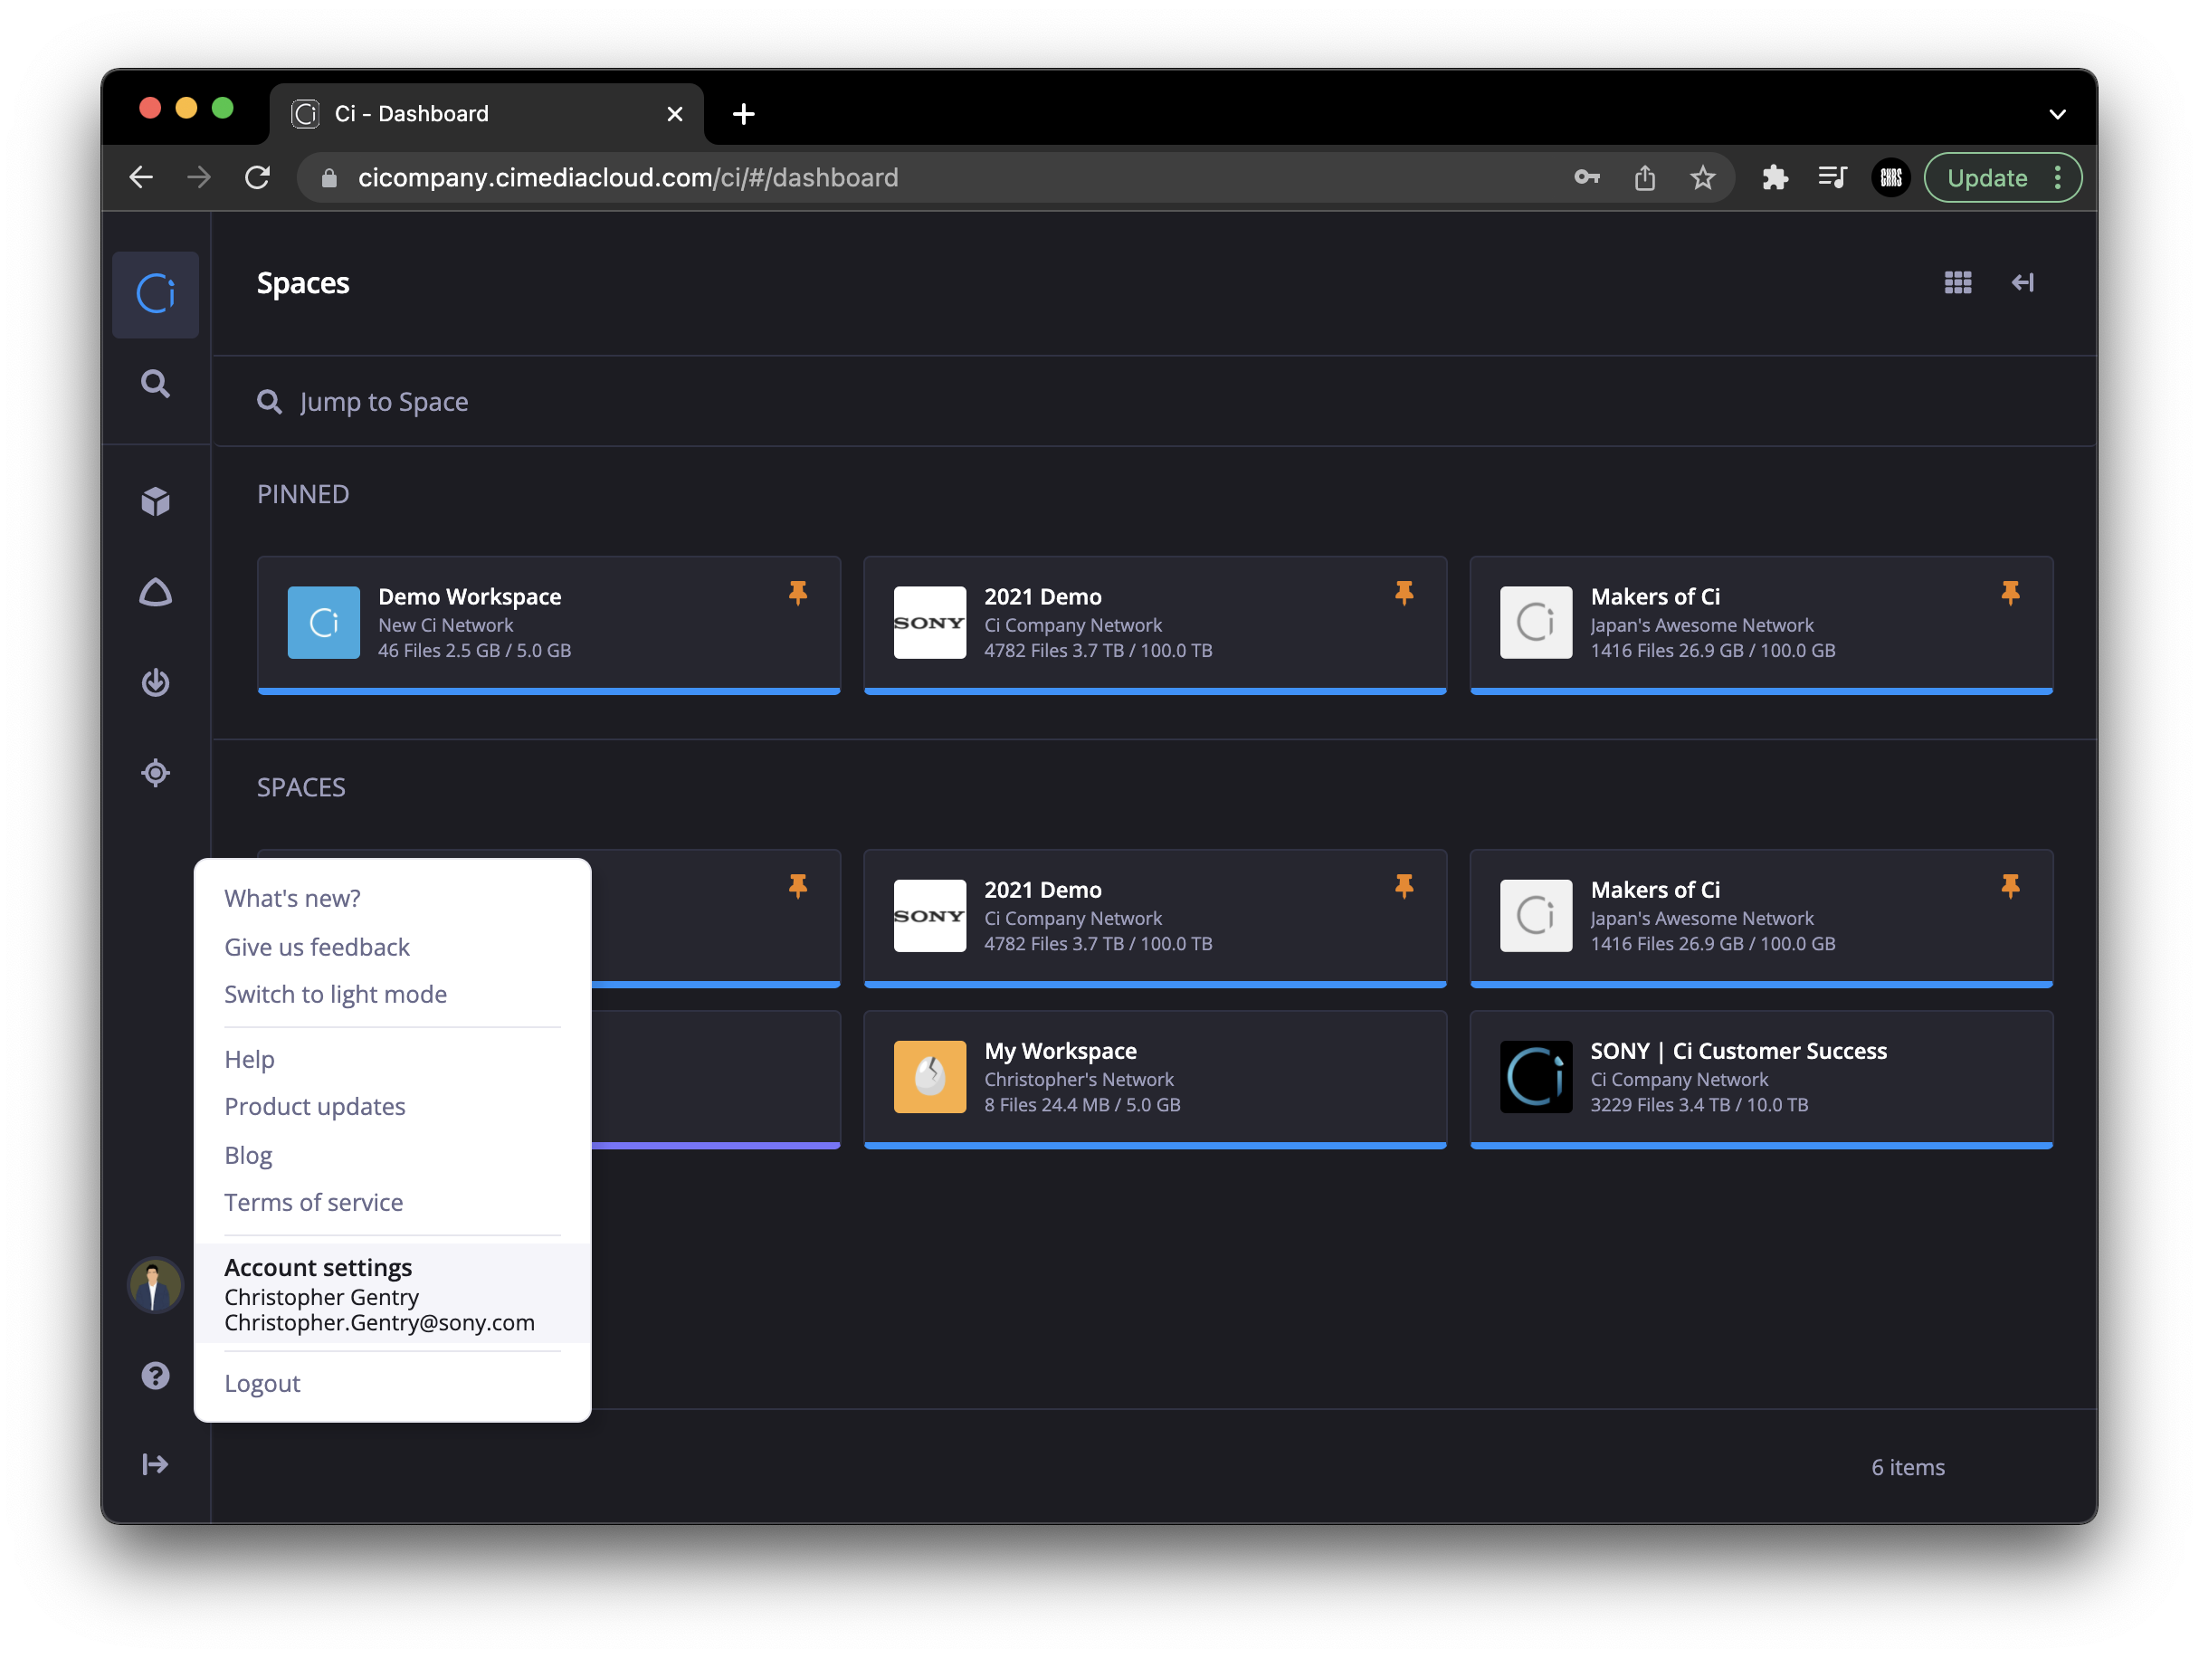Click the Chrome profile avatar icon
This screenshot has width=2199, height=1658.
[x=1890, y=178]
